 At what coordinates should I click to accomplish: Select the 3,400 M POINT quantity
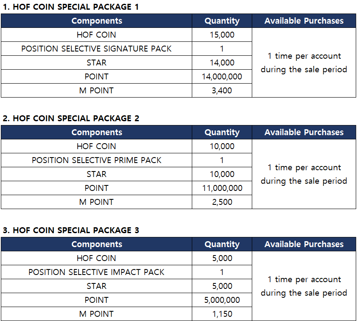coord(222,90)
